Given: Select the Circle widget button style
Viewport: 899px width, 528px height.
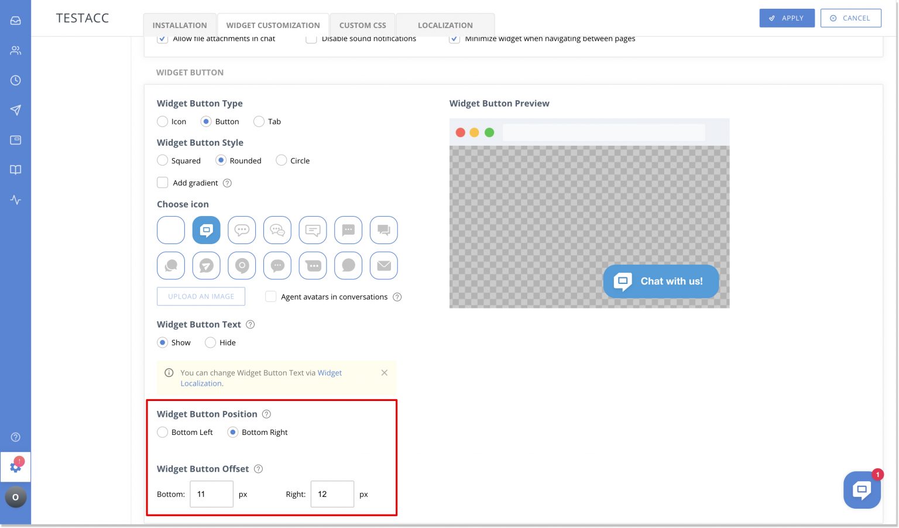Looking at the screenshot, I should pos(282,160).
